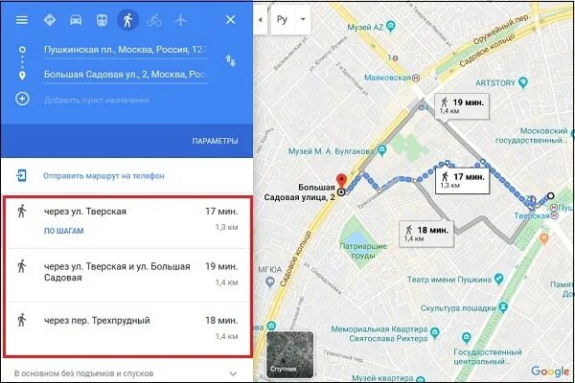Switch to public transit mode
Image resolution: width=575 pixels, height=383 pixels.
pyautogui.click(x=102, y=20)
